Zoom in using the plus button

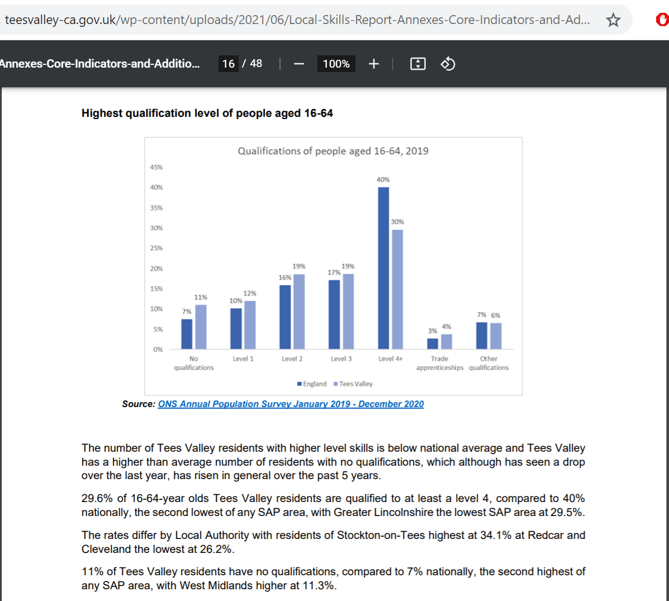tap(374, 64)
